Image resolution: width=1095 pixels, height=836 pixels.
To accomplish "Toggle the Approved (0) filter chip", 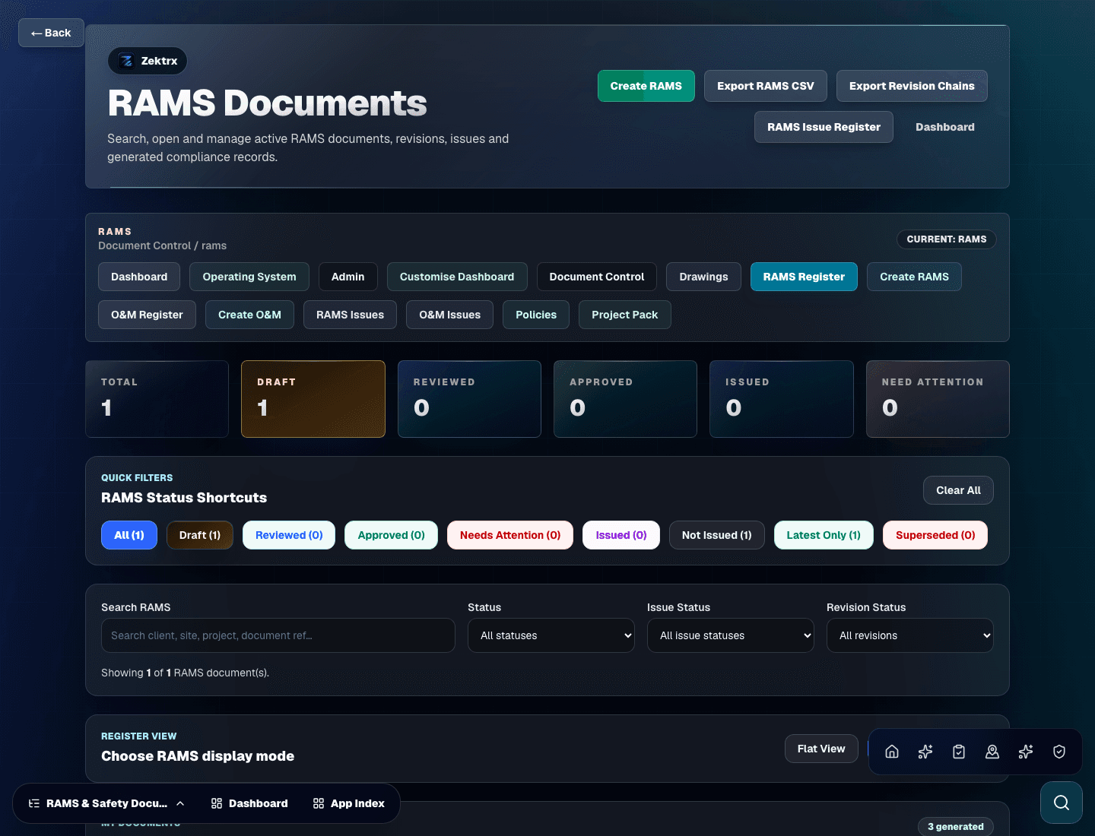I will point(391,535).
